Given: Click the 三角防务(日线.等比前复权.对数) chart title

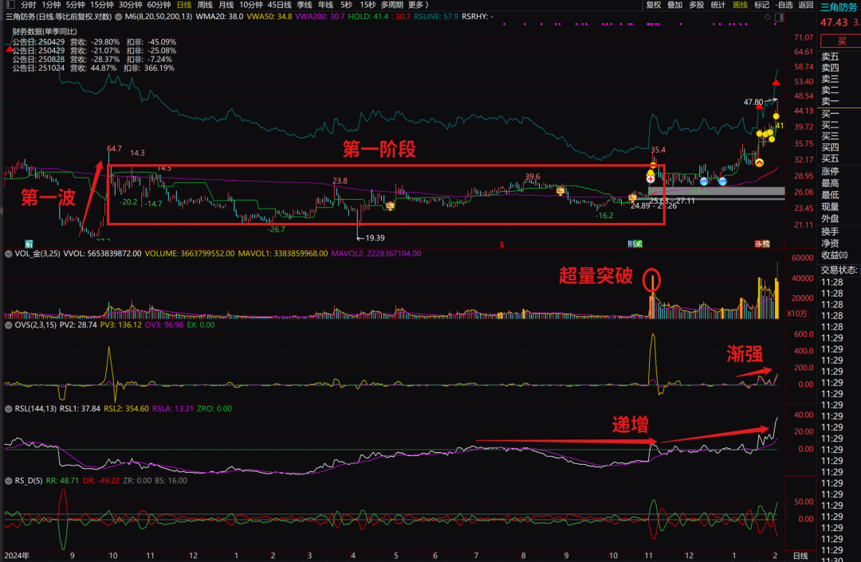Looking at the screenshot, I should (x=59, y=17).
